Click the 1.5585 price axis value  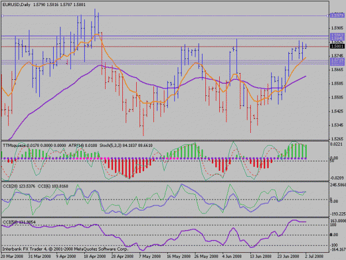click(x=337, y=84)
